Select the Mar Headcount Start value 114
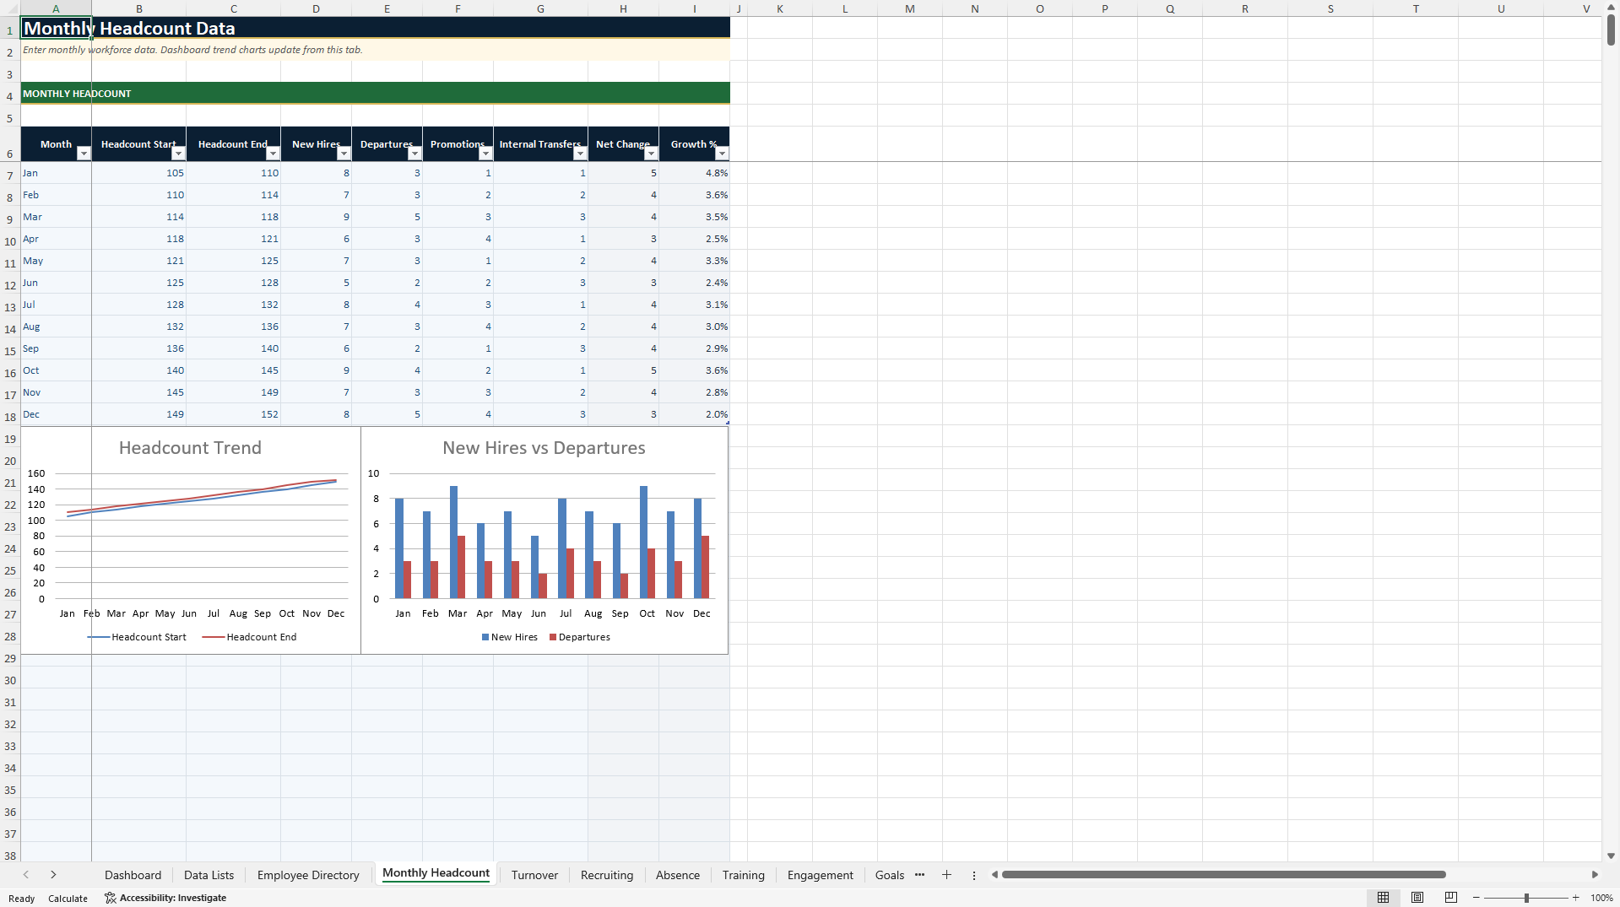 [x=138, y=217]
